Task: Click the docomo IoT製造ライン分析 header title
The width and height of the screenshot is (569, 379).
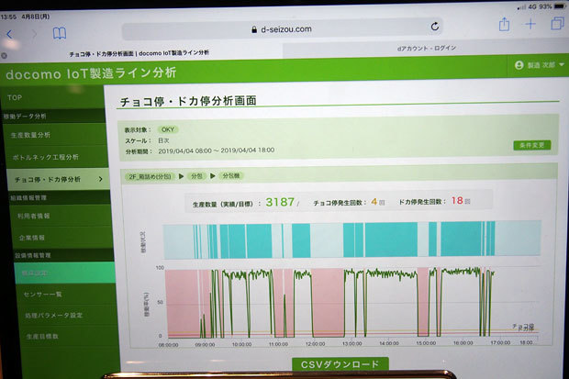Action: click(91, 73)
